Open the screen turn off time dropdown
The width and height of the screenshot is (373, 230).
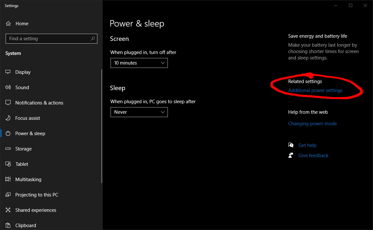(x=139, y=63)
